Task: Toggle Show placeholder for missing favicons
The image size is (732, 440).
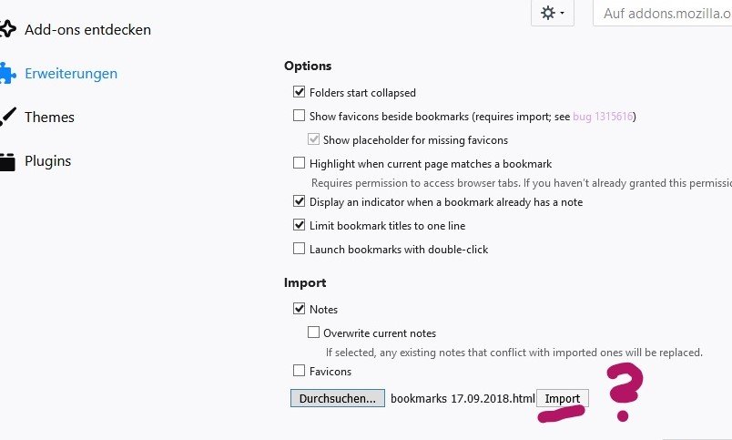Action: coord(314,139)
